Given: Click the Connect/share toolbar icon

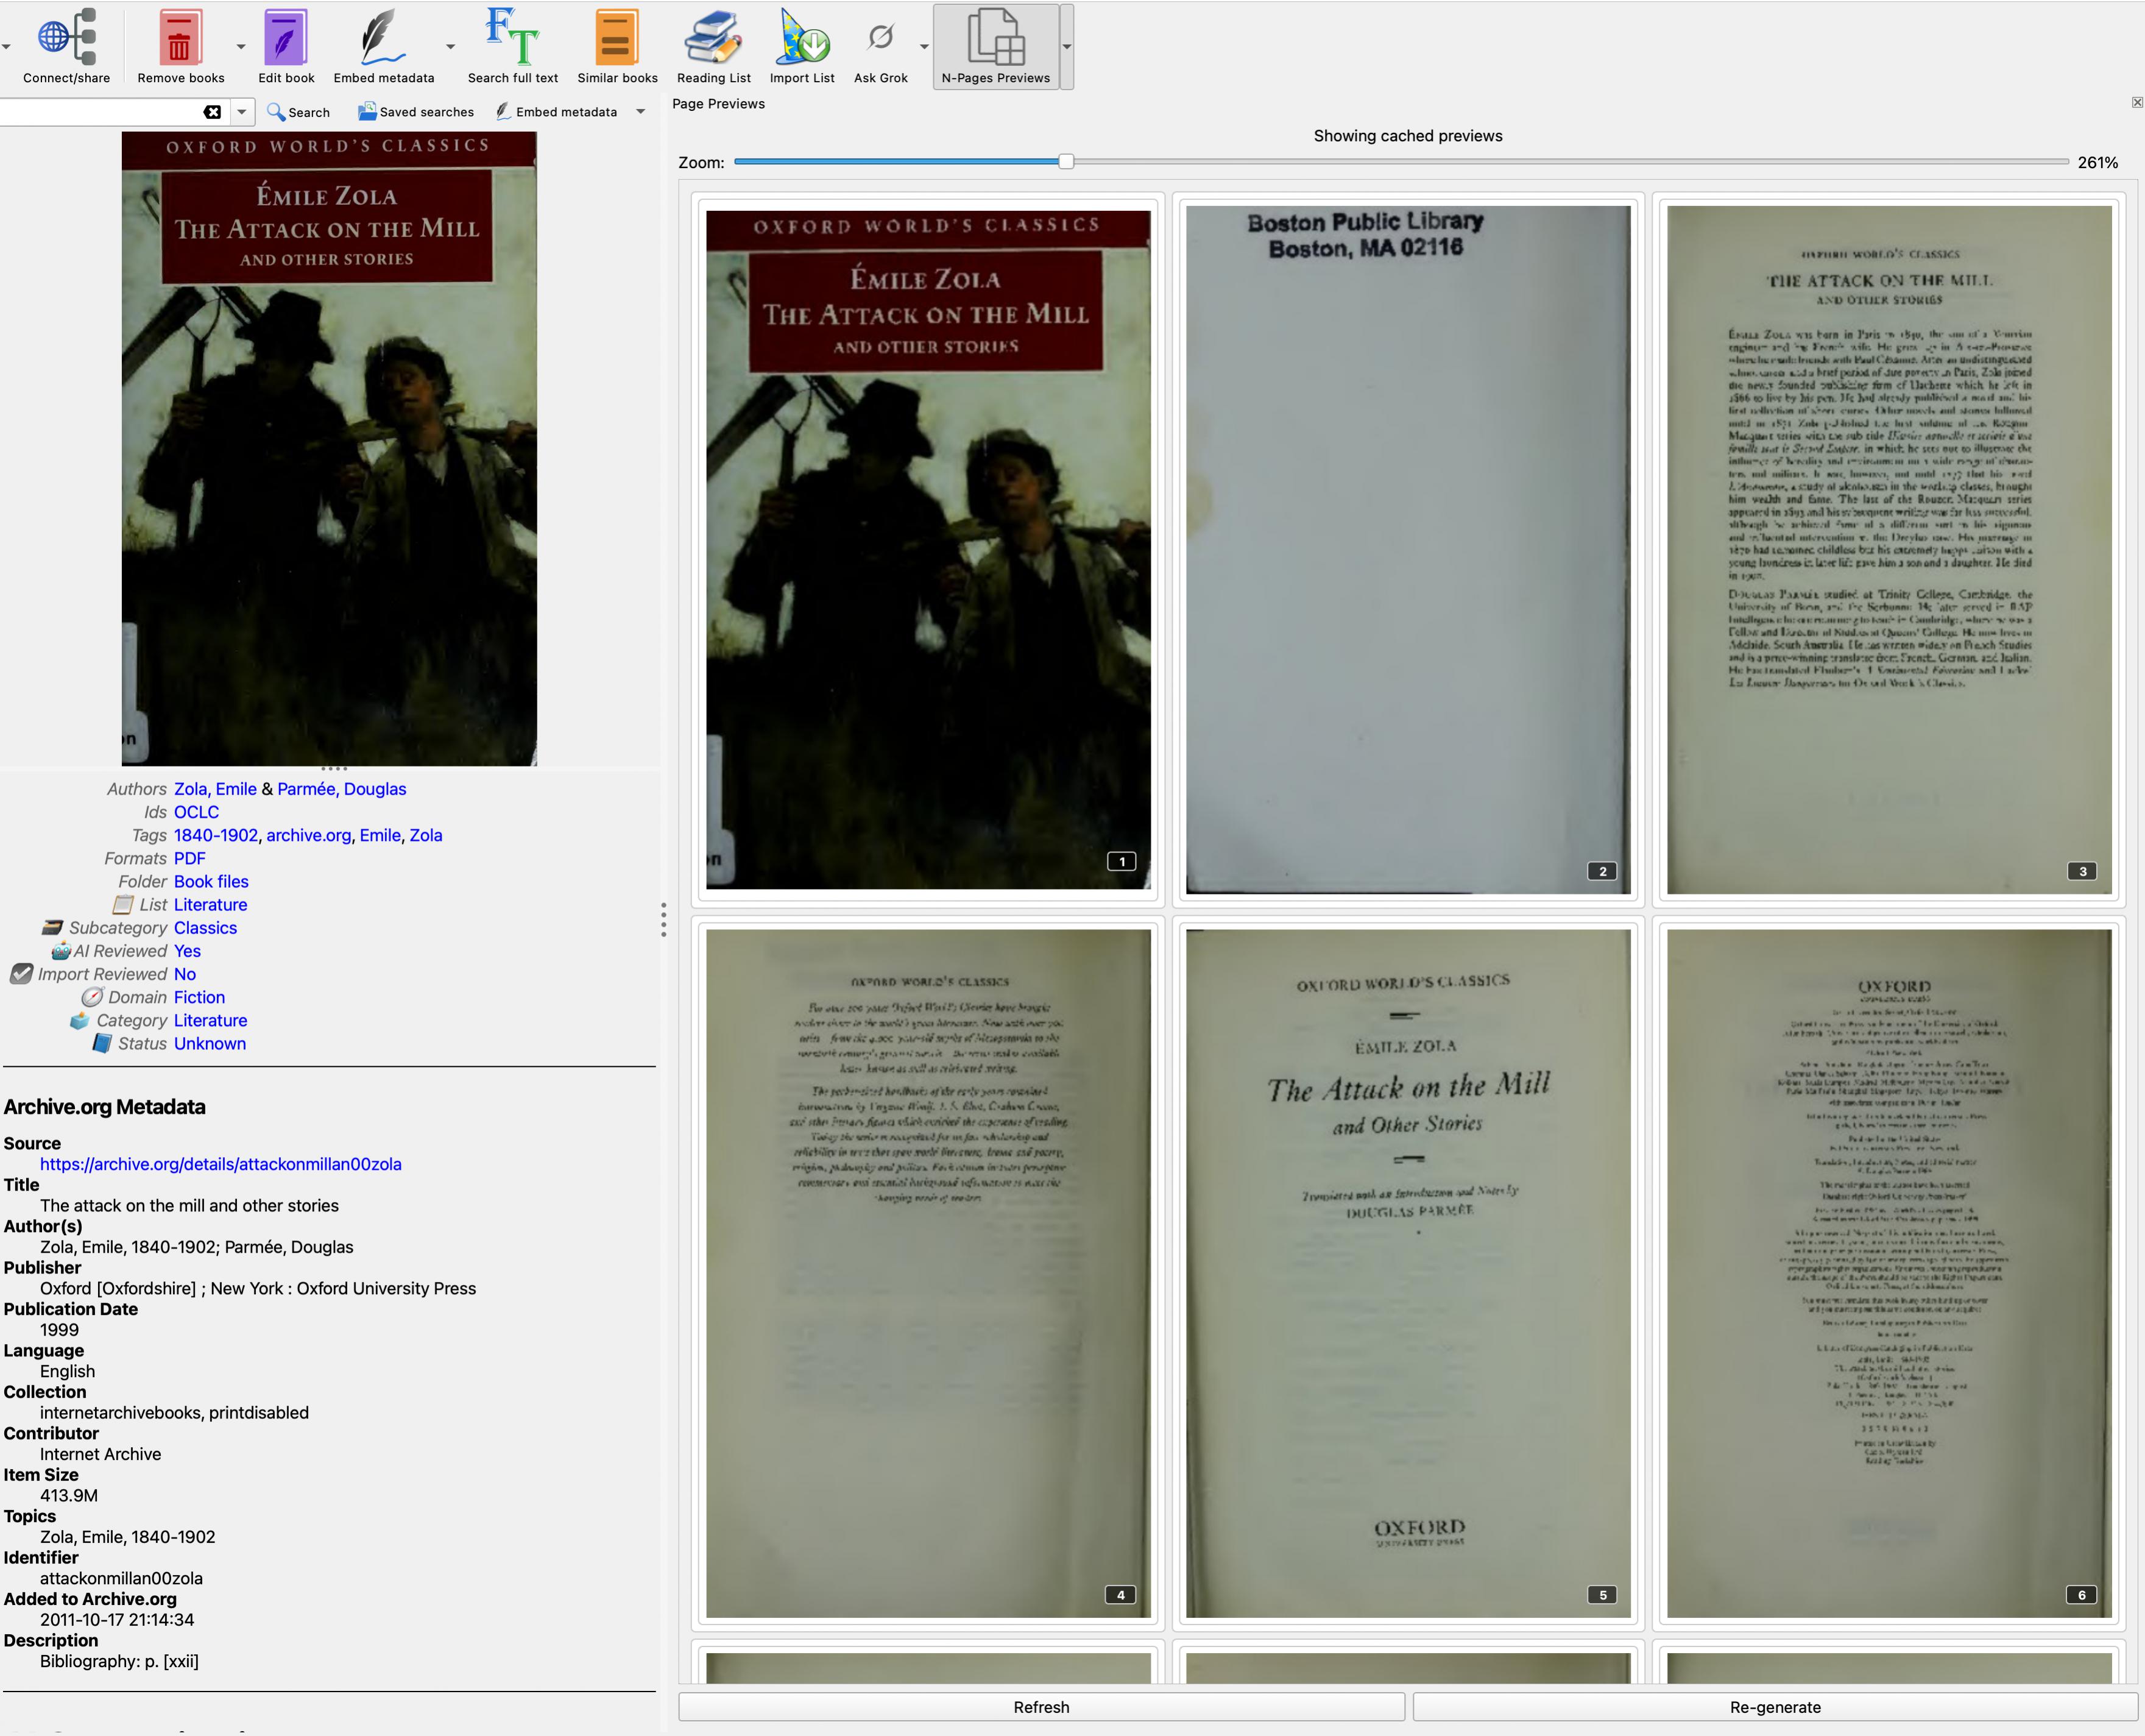Looking at the screenshot, I should (66, 38).
